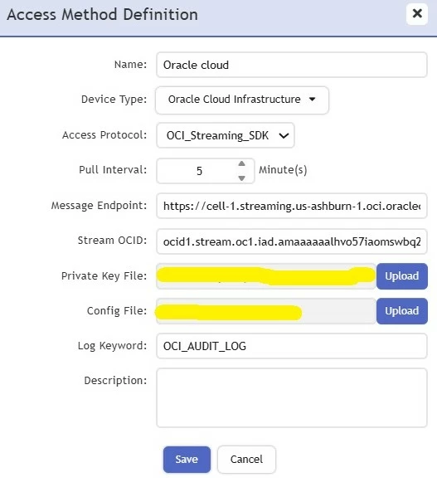The height and width of the screenshot is (487, 437).
Task: Click the Message Endpoint URL field
Action: point(292,206)
